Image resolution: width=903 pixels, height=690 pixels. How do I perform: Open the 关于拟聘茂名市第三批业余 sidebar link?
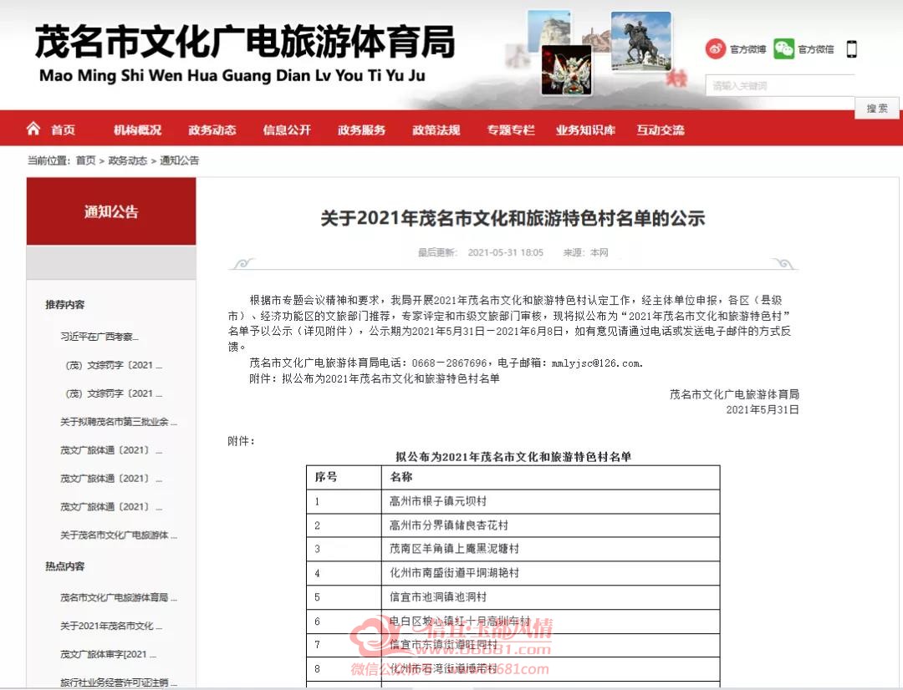coord(119,422)
